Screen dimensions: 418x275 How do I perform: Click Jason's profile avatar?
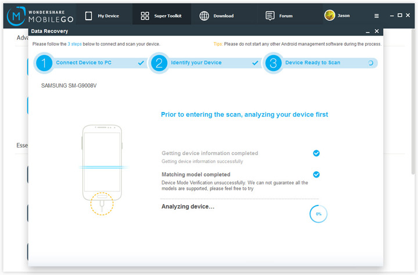coord(330,15)
